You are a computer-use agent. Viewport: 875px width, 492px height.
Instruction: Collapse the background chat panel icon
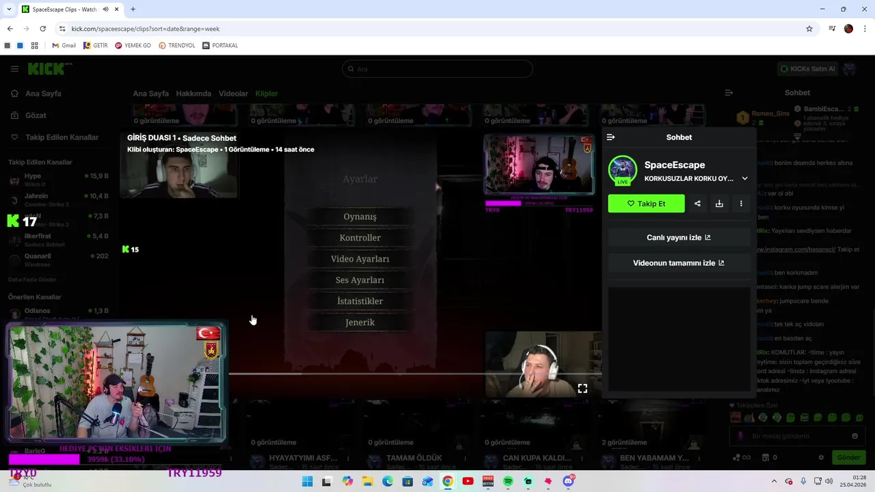point(729,93)
